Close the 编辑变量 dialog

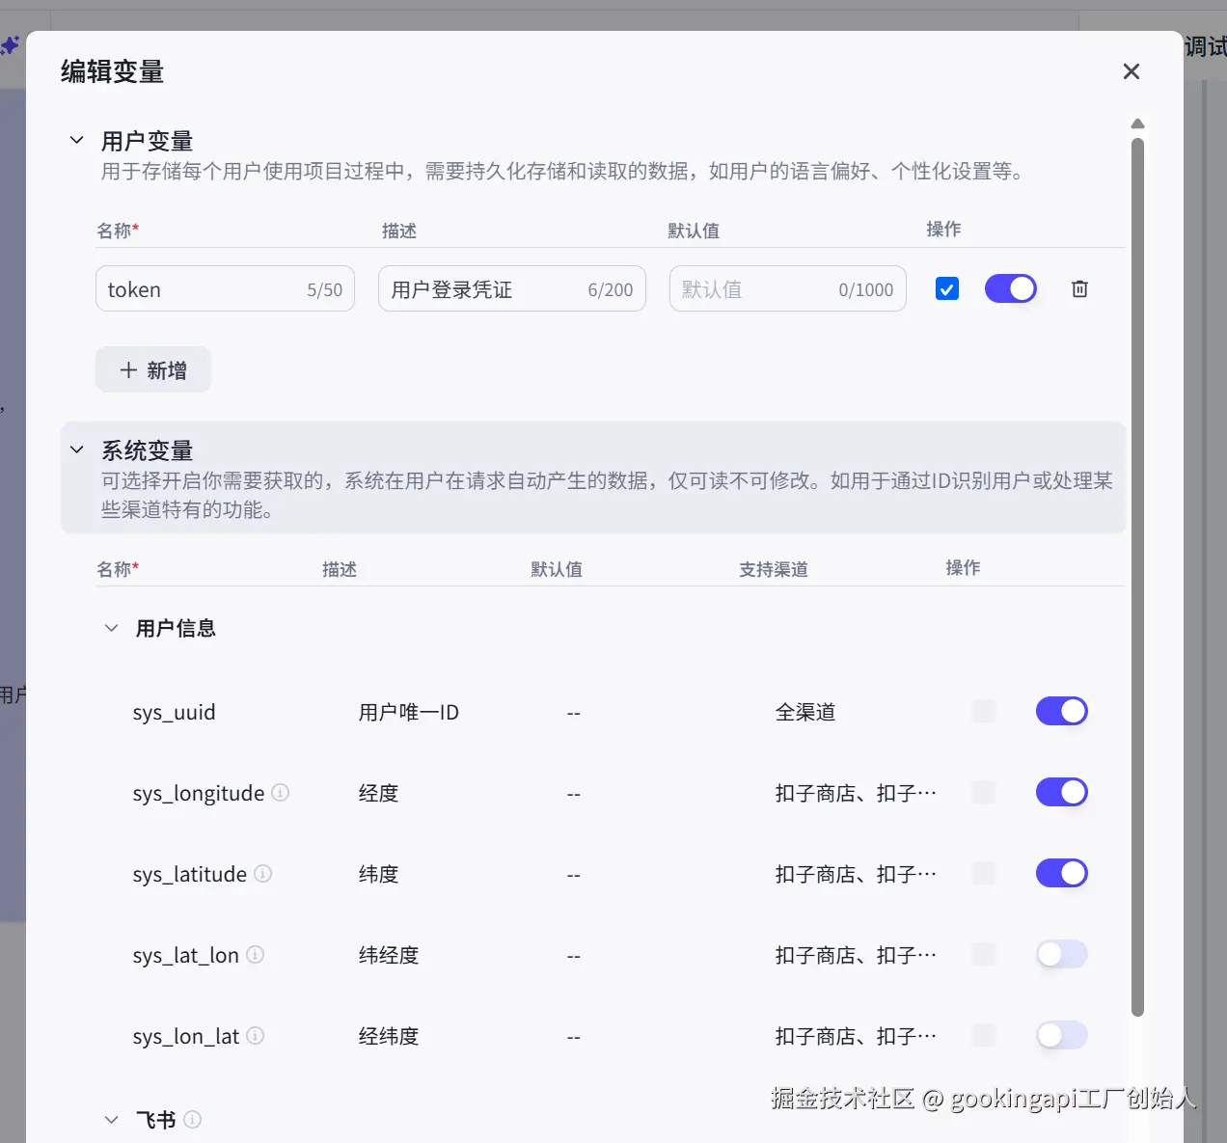pyautogui.click(x=1131, y=71)
